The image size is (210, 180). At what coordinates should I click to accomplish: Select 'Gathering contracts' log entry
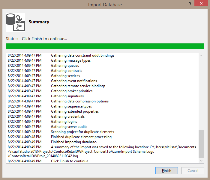[x=45, y=71]
